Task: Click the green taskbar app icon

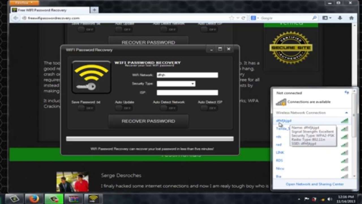Action: pyautogui.click(x=54, y=199)
